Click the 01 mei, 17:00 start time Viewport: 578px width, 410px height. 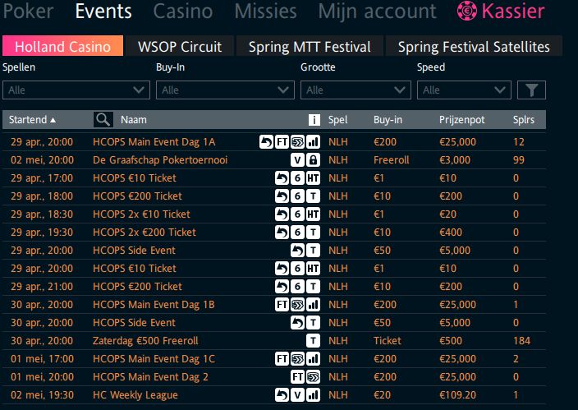(x=42, y=359)
